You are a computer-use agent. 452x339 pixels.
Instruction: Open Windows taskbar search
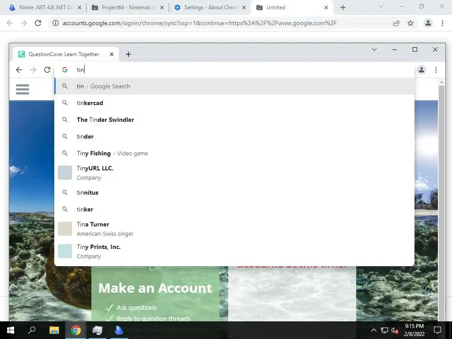(x=32, y=330)
